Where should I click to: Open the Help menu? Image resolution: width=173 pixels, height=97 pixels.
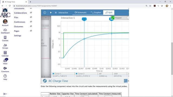point(5,77)
